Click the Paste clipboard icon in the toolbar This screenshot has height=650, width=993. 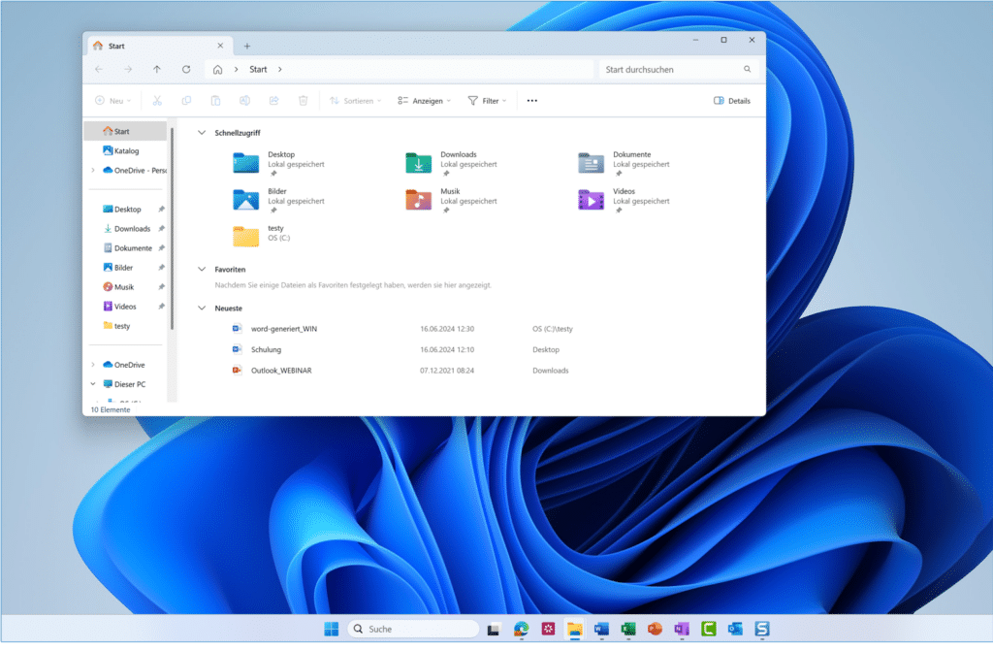pyautogui.click(x=215, y=101)
